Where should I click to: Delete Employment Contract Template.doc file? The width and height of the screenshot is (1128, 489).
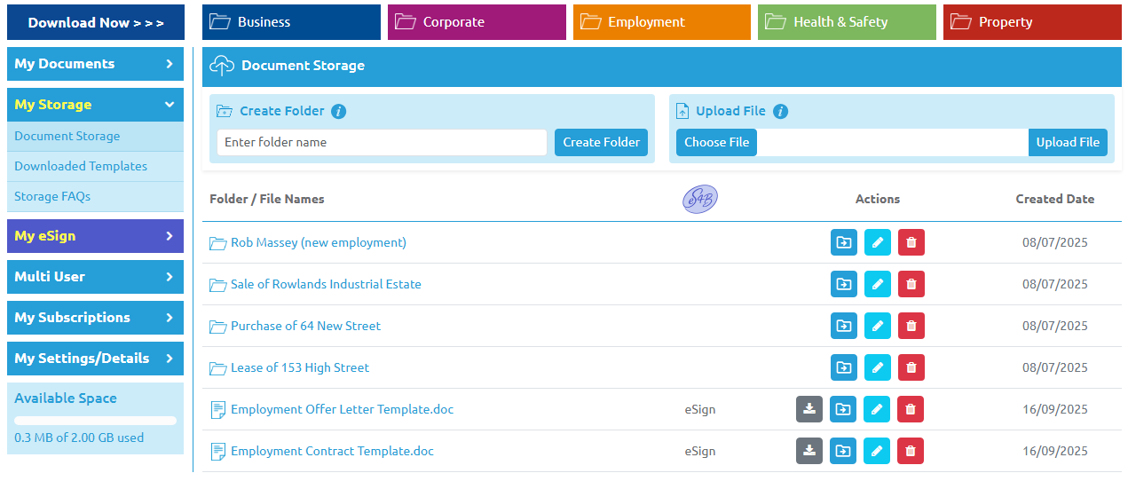tap(910, 451)
